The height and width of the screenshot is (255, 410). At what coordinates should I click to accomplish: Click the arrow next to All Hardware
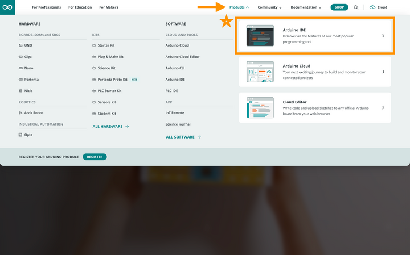click(x=127, y=126)
